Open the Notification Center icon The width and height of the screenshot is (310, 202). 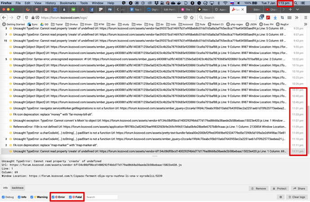click(302, 3)
